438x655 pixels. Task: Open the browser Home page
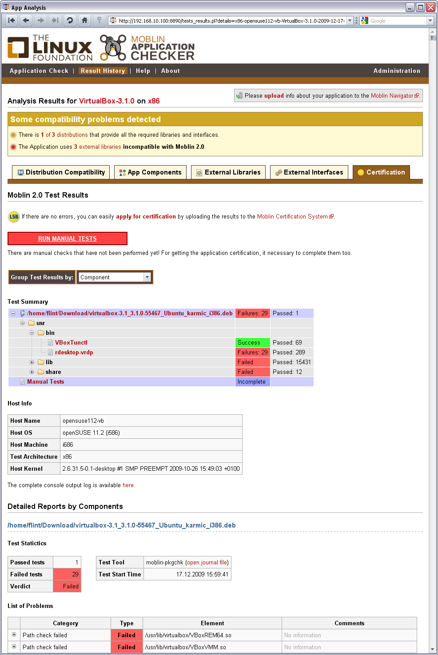(x=84, y=20)
